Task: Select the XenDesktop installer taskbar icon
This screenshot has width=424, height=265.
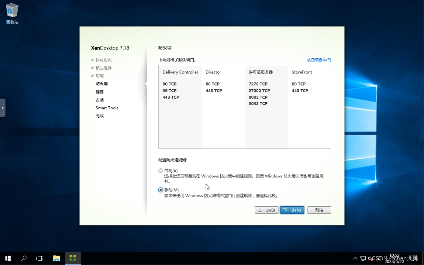Action: pos(73,258)
